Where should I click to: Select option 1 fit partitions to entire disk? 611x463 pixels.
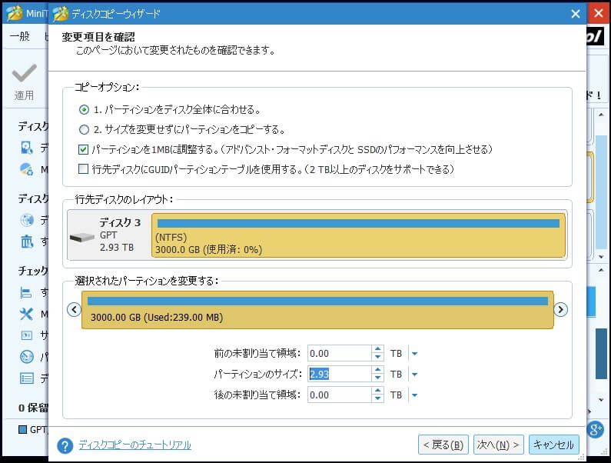(x=85, y=110)
